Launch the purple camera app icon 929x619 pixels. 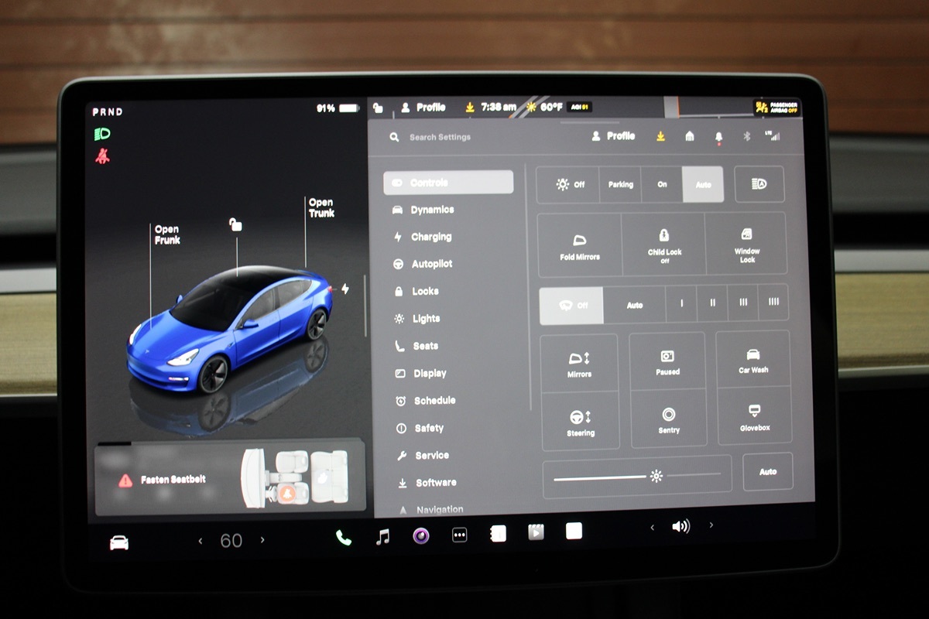(420, 535)
